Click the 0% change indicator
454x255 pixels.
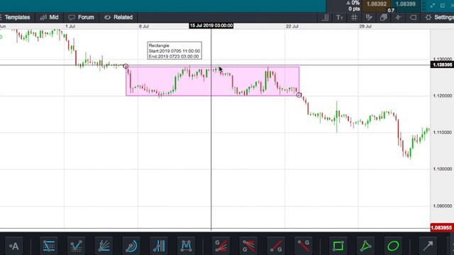tap(353, 3)
